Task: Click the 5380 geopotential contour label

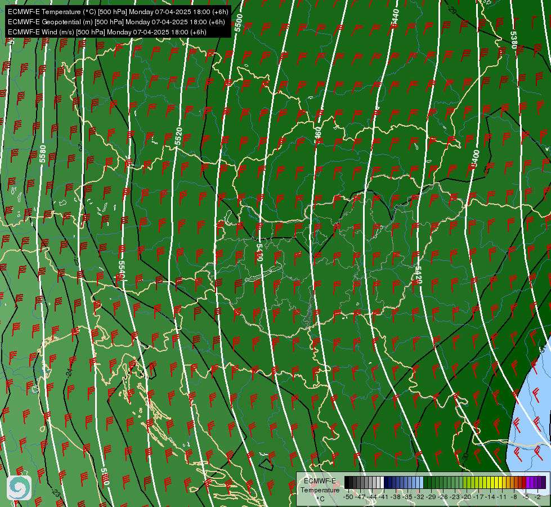Action: [514, 40]
